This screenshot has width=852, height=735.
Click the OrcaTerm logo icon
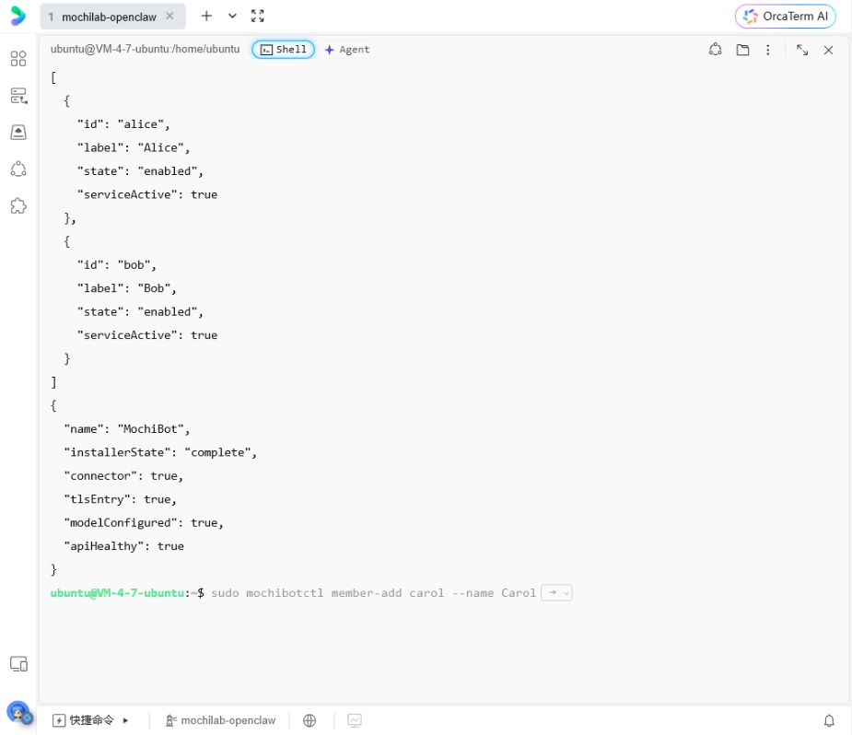18,16
